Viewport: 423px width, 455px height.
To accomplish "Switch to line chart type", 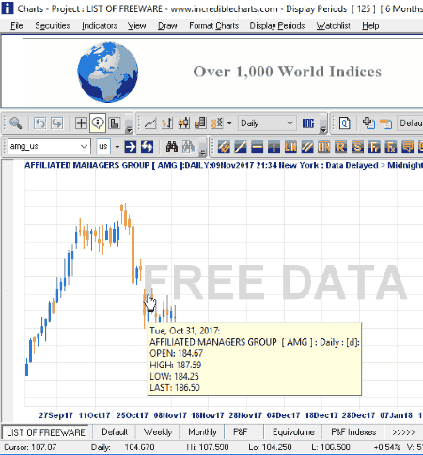I will pyautogui.click(x=150, y=123).
